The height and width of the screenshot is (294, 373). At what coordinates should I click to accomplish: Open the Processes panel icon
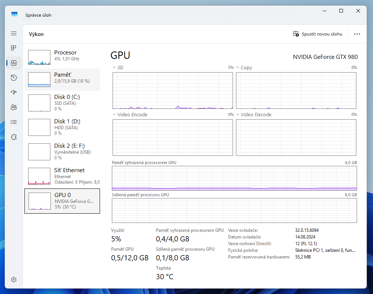[x=13, y=48]
